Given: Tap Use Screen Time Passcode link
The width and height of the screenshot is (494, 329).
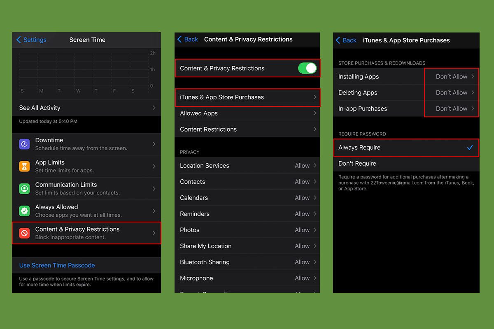Looking at the screenshot, I should point(57,266).
